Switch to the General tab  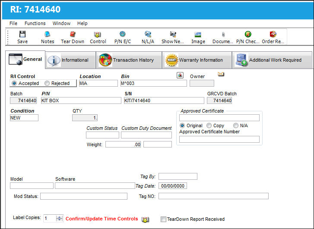coord(25,60)
